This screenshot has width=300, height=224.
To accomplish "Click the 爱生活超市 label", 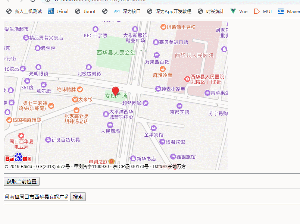I will (x=16, y=29).
